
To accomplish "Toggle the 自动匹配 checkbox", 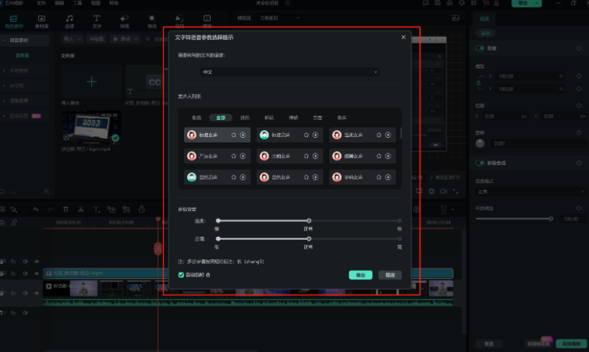I will point(182,275).
